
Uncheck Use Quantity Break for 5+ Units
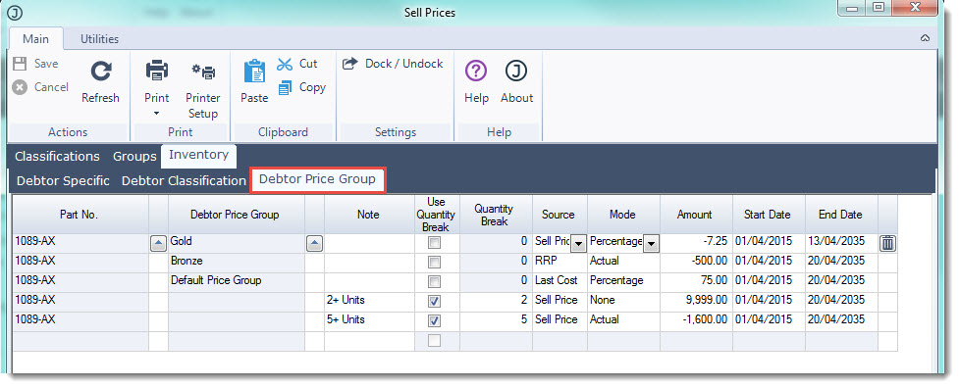pyautogui.click(x=434, y=321)
